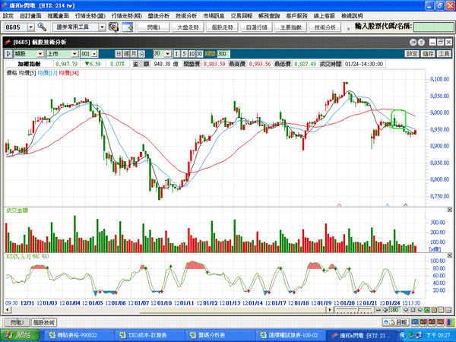Screen dimensions: 456x342
Task: Click the line chart icon below chart
Action: pyautogui.click(x=441, y=310)
